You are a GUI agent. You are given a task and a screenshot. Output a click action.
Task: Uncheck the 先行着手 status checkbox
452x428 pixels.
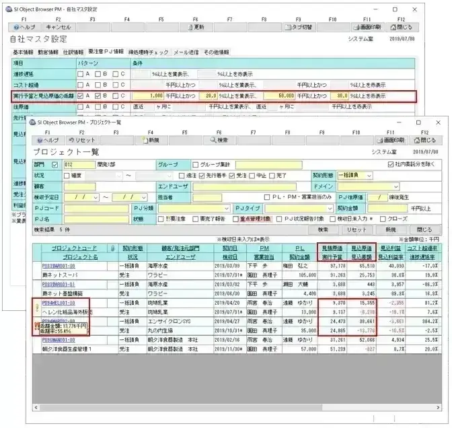[x=202, y=176]
